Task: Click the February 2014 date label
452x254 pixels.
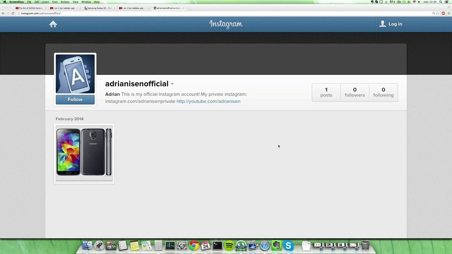Action: [70, 119]
